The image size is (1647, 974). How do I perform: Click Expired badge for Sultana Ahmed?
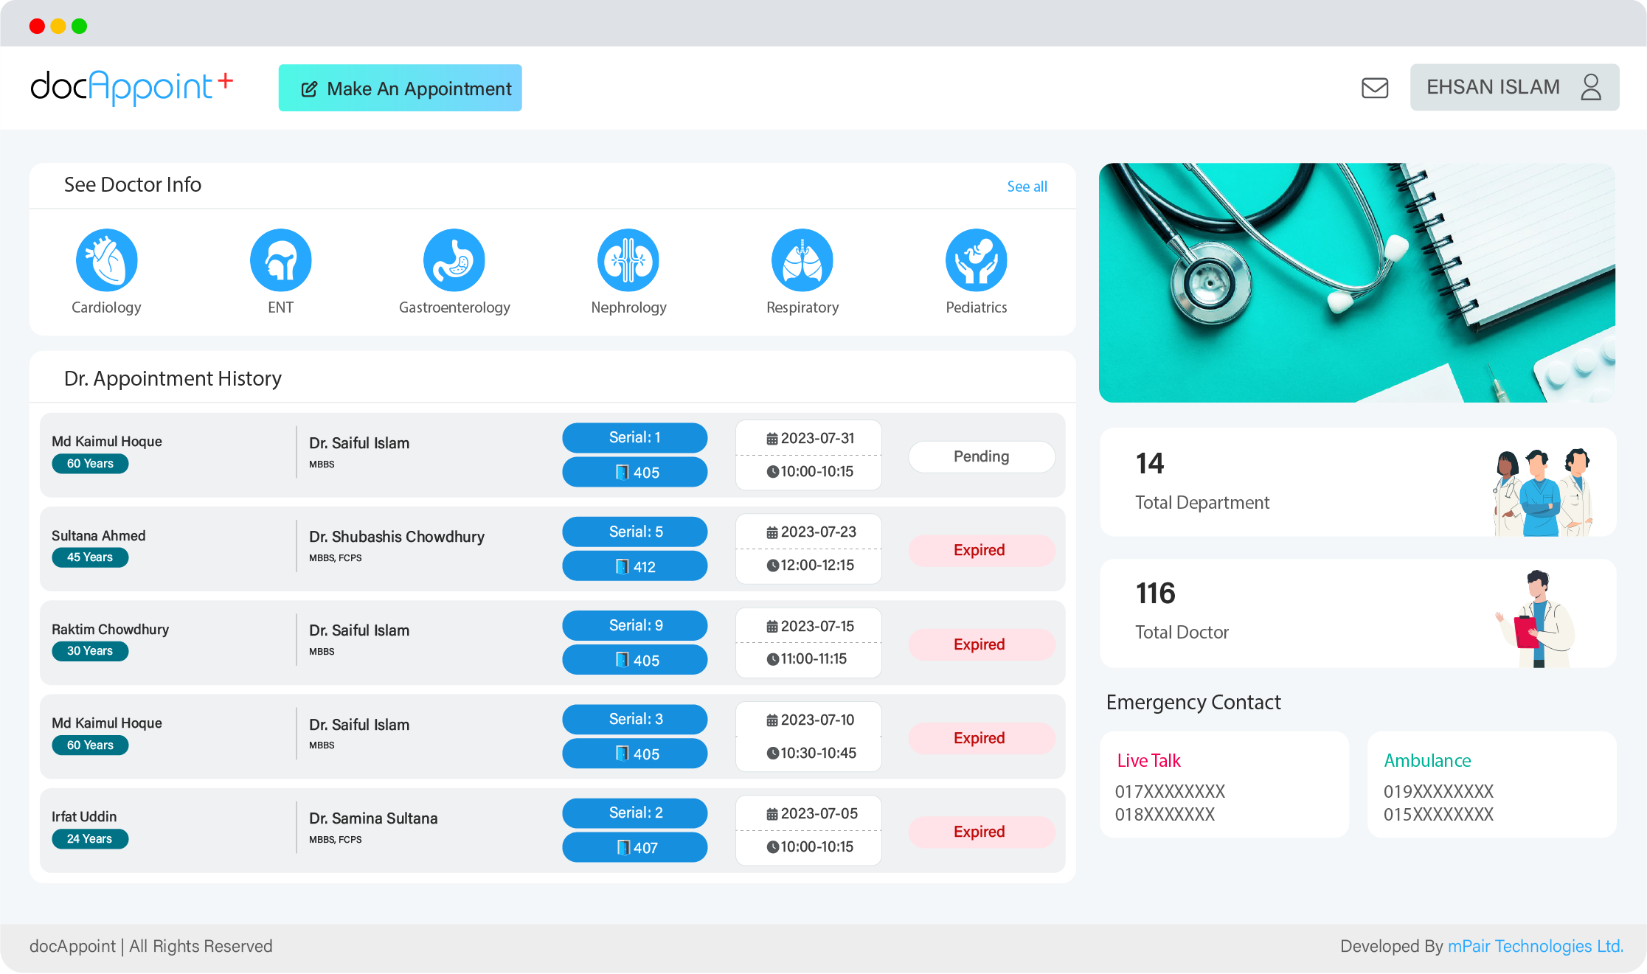(x=981, y=550)
